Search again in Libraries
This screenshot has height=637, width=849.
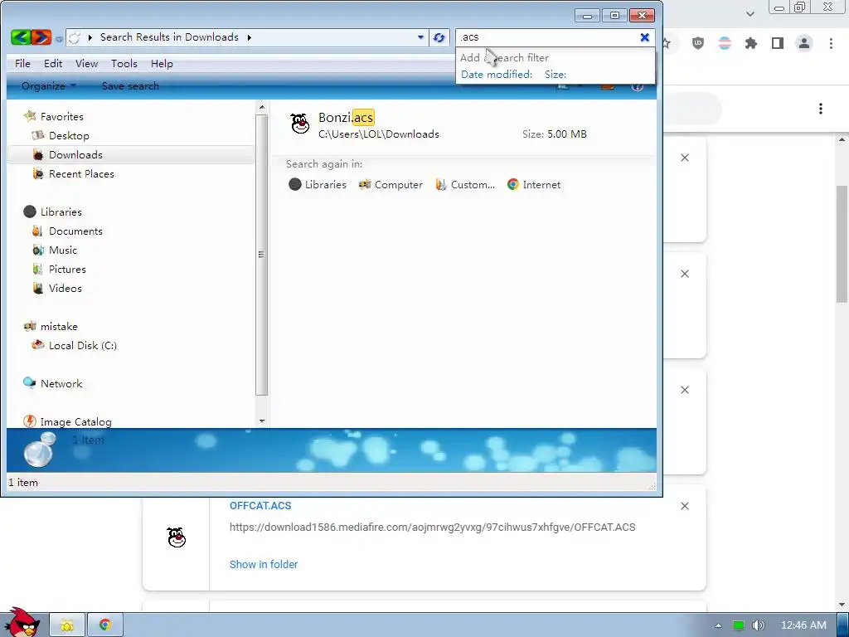point(318,185)
